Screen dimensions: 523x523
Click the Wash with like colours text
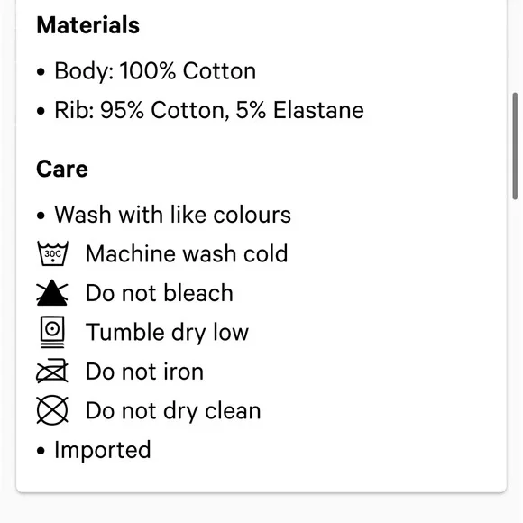(x=173, y=215)
